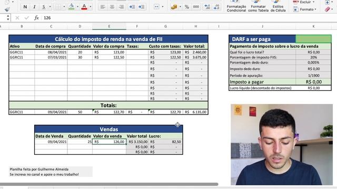The image size is (337, 189).
Task: Select Valor total cell R$ 3.150,00
Action: tap(137, 142)
